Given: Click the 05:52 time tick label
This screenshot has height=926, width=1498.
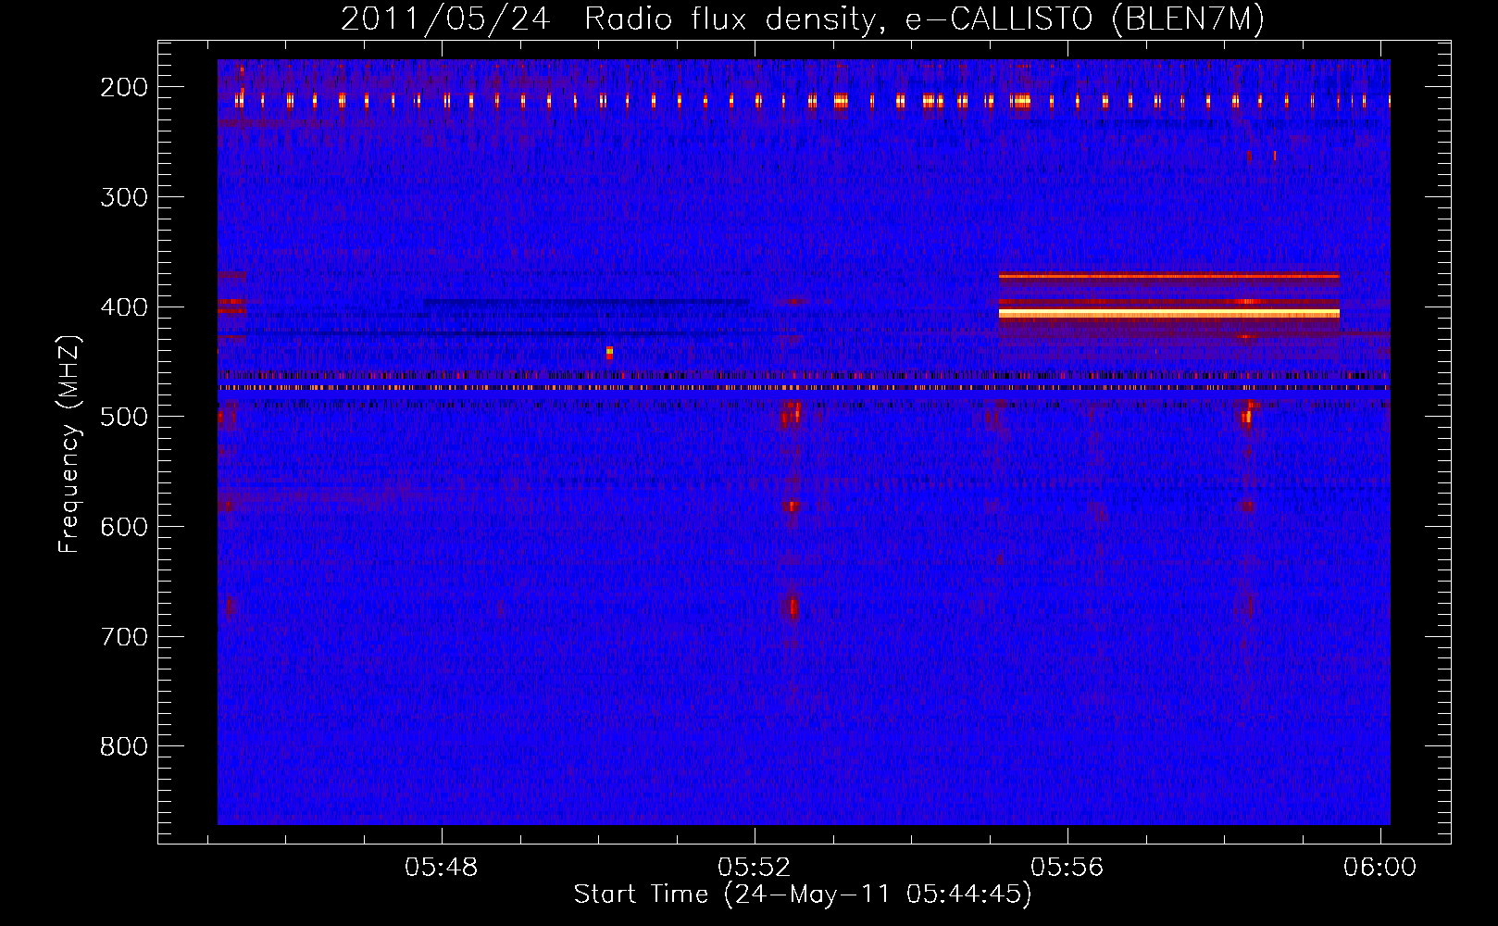Looking at the screenshot, I should click(x=755, y=867).
